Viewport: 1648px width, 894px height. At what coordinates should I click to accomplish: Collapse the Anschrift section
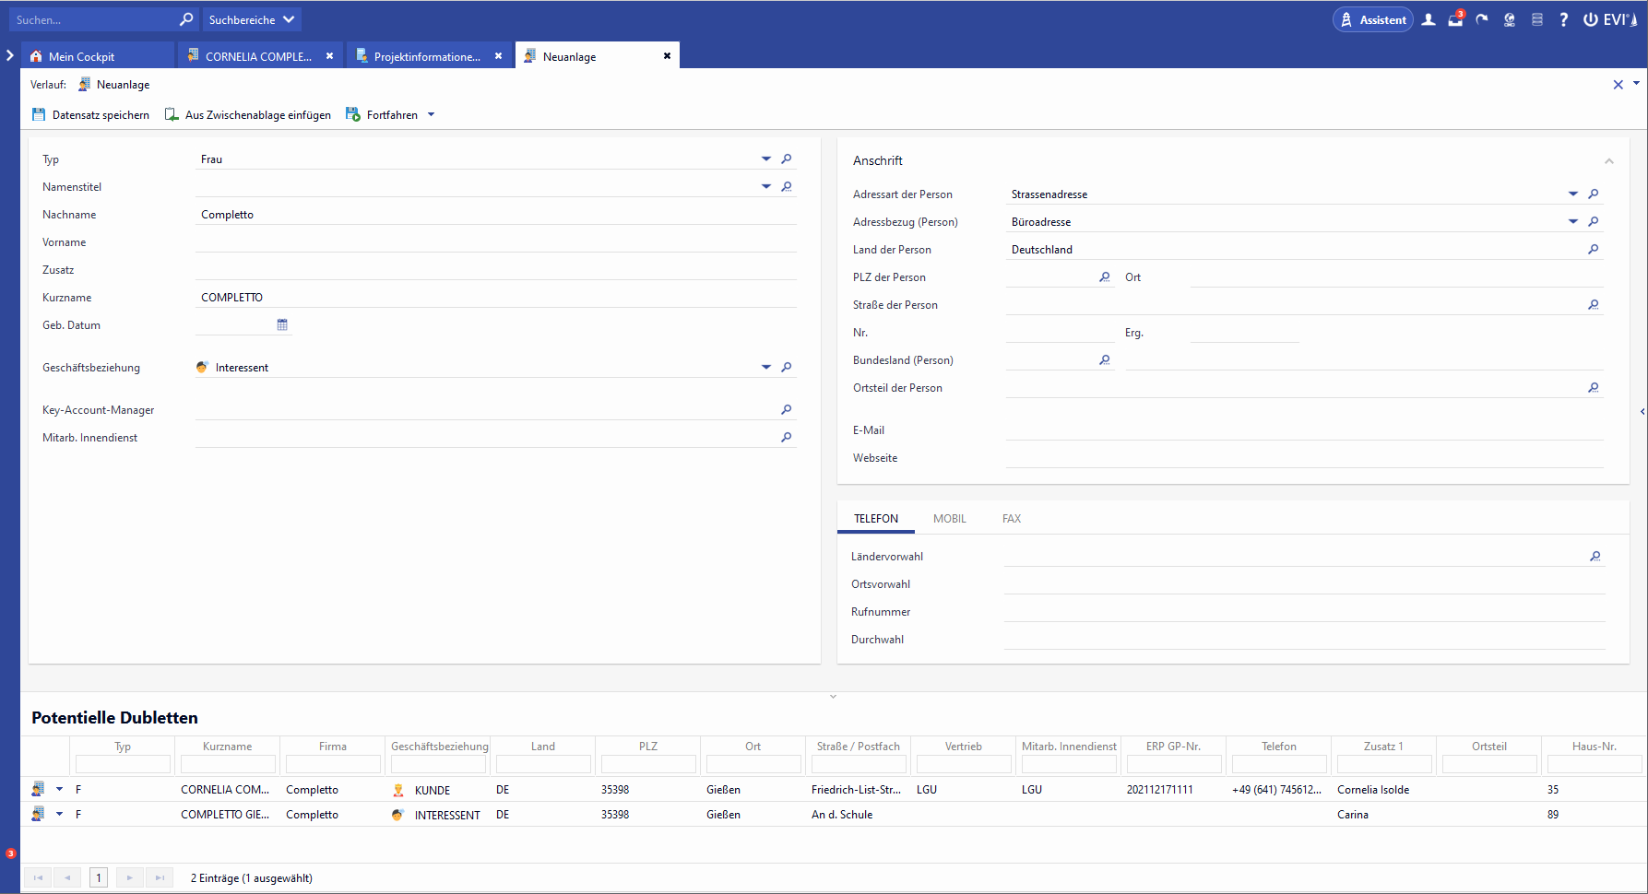(1609, 161)
